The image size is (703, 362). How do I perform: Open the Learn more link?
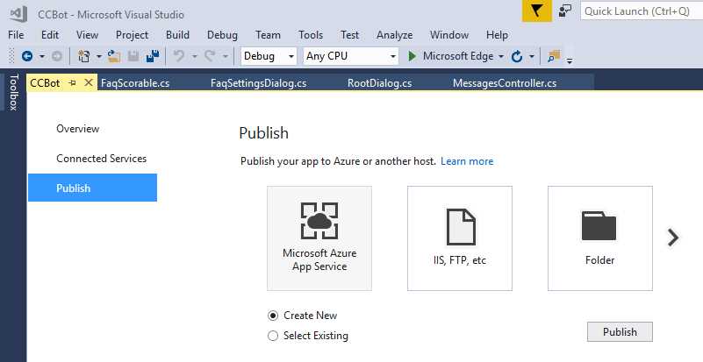coord(467,161)
